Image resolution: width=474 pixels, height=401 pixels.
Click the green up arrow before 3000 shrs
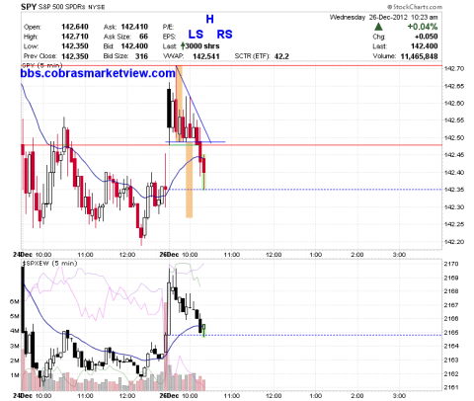point(183,46)
